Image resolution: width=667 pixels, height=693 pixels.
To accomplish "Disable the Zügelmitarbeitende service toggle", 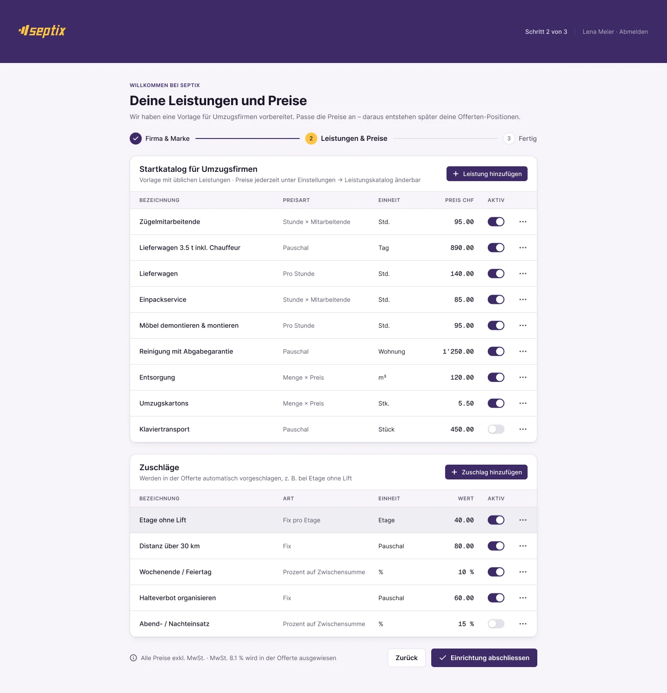I will pos(496,222).
